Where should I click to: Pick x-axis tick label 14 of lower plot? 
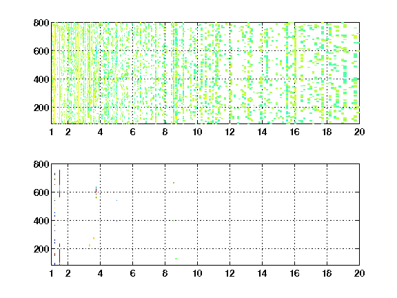[262, 273]
